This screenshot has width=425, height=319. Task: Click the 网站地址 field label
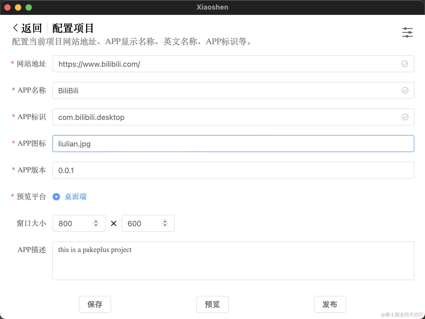[x=31, y=64]
